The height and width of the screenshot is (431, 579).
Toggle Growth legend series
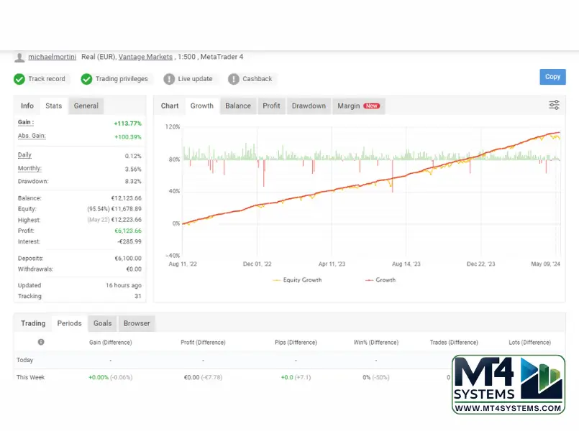(x=380, y=280)
